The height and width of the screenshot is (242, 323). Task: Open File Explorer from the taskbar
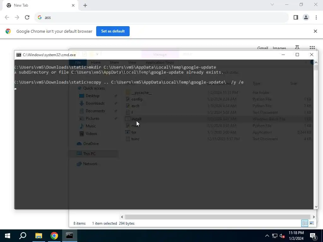point(38,236)
